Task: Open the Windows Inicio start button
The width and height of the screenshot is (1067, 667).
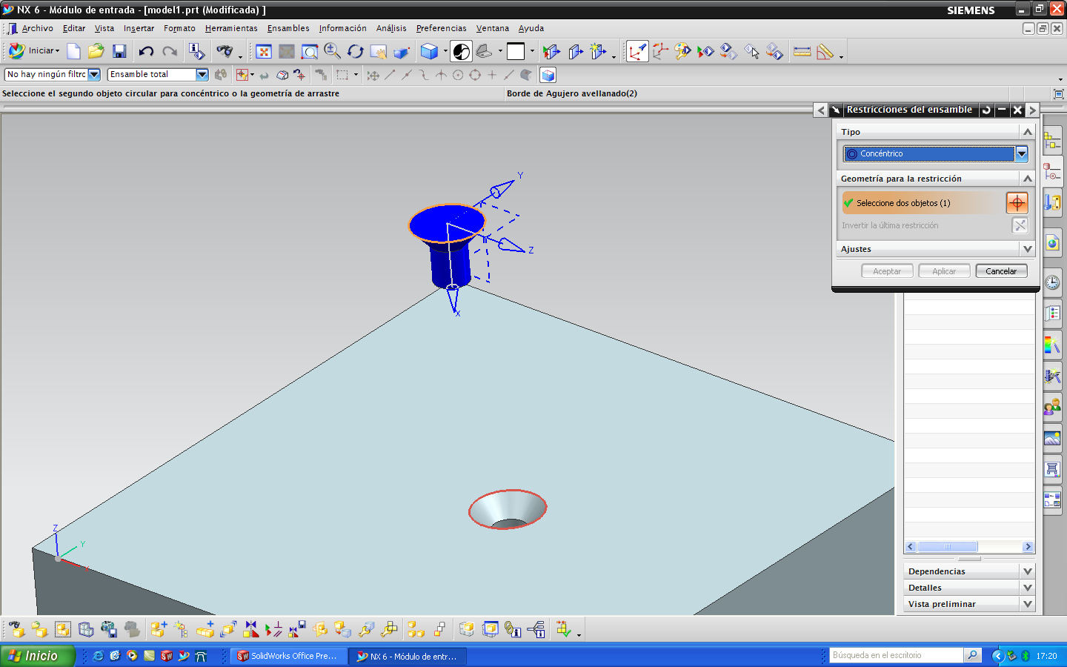Action: pos(37,656)
